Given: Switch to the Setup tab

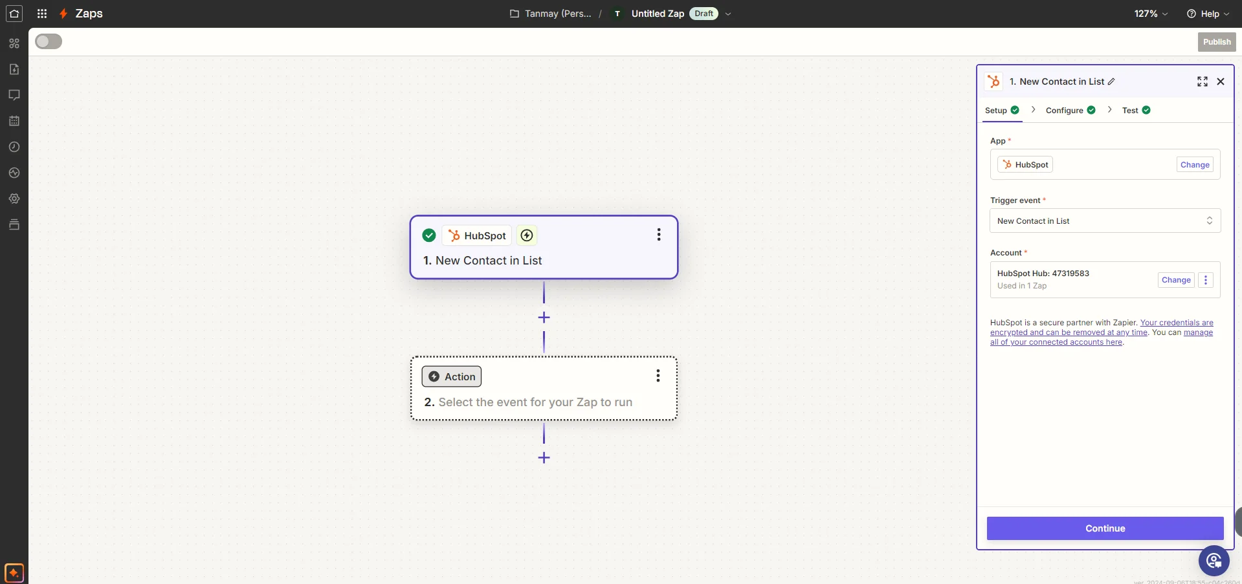Looking at the screenshot, I should click(x=1002, y=110).
